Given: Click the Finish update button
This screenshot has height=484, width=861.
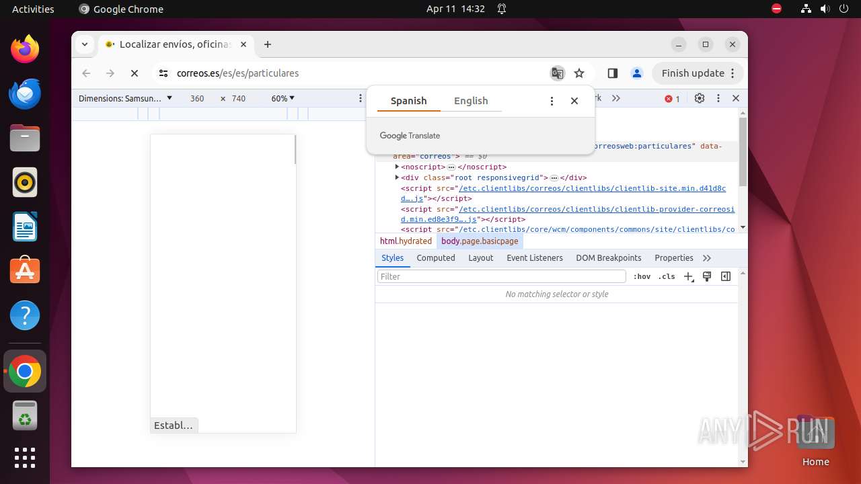Looking at the screenshot, I should (x=698, y=73).
